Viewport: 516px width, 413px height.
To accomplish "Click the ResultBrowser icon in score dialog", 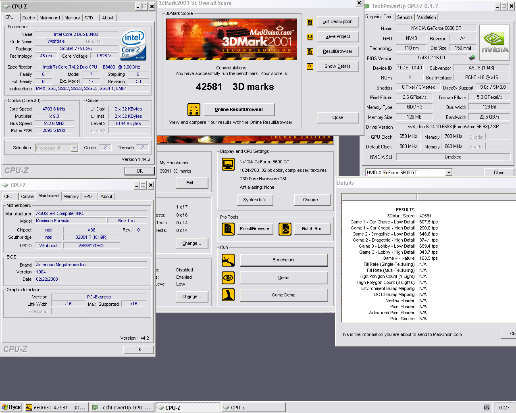I will pos(310,52).
